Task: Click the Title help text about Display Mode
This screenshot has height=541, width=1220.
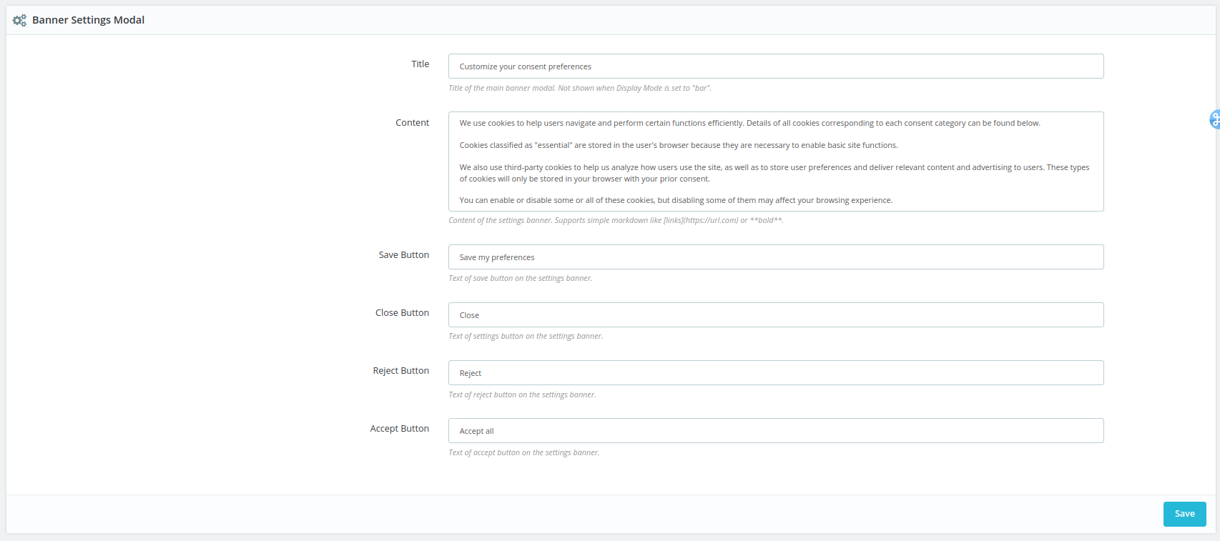Action: coord(579,89)
